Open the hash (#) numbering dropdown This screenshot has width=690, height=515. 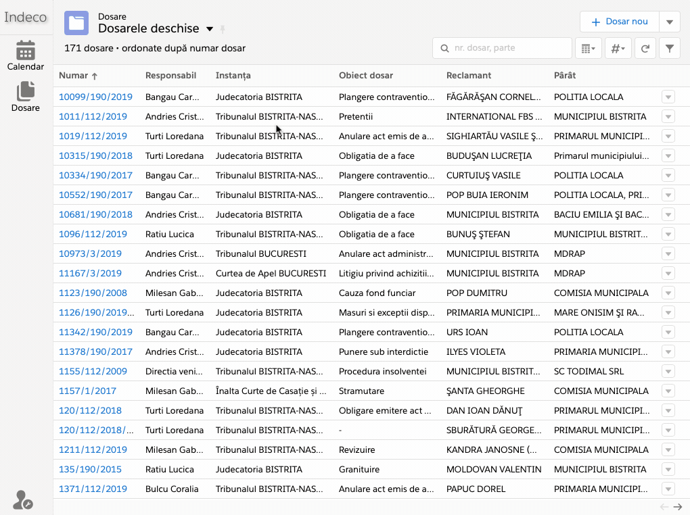tap(618, 49)
